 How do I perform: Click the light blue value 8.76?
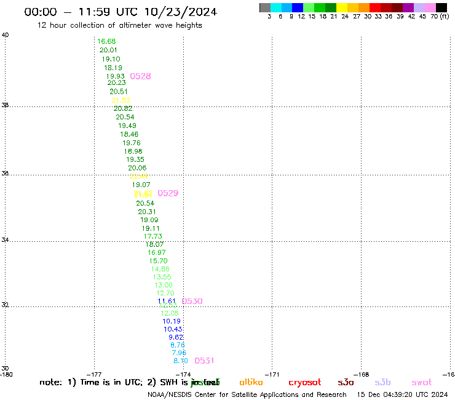(x=178, y=345)
